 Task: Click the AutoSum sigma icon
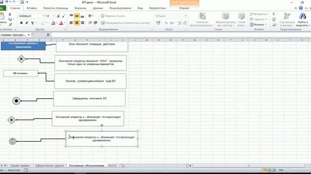[274, 14]
